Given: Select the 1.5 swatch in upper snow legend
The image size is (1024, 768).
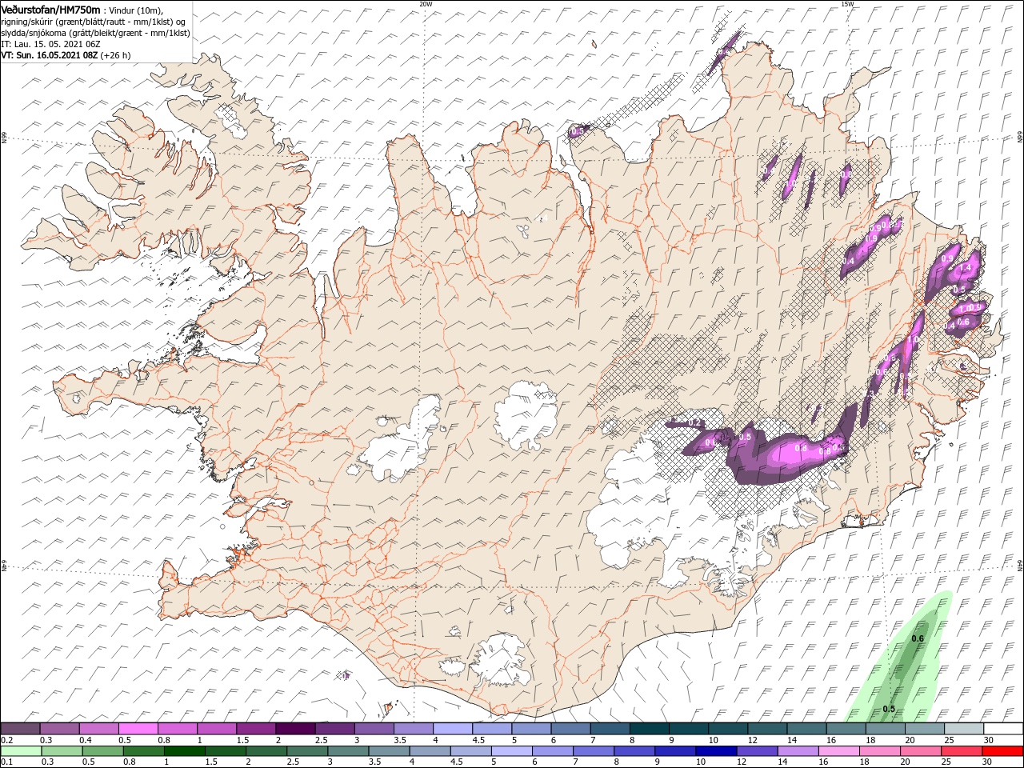Looking at the screenshot, I should 255,729.
